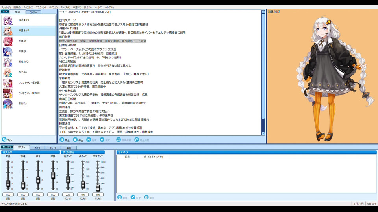Viewport: 378px width, 212px height.
Task: Switch to the 標準 voice preset tab
Action: [x=18, y=12]
